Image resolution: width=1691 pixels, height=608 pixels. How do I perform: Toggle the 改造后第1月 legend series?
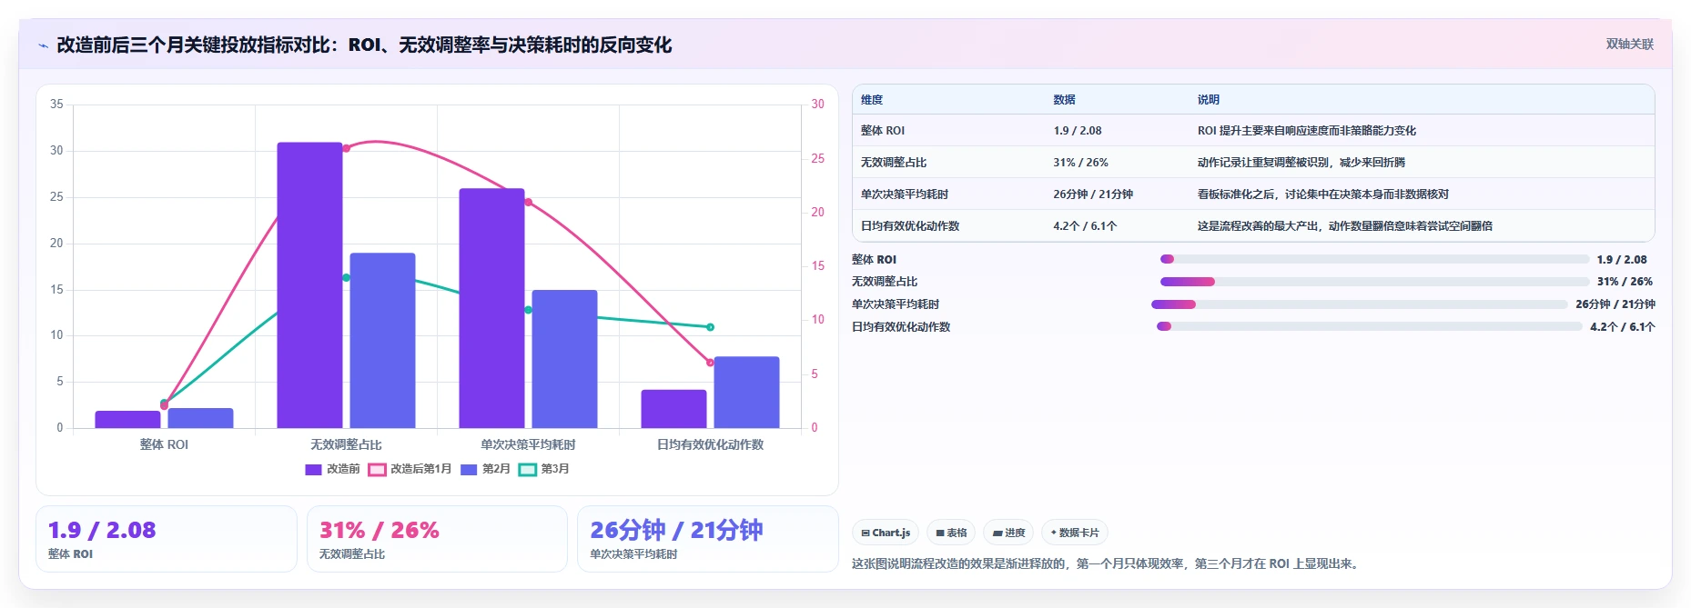tap(410, 469)
